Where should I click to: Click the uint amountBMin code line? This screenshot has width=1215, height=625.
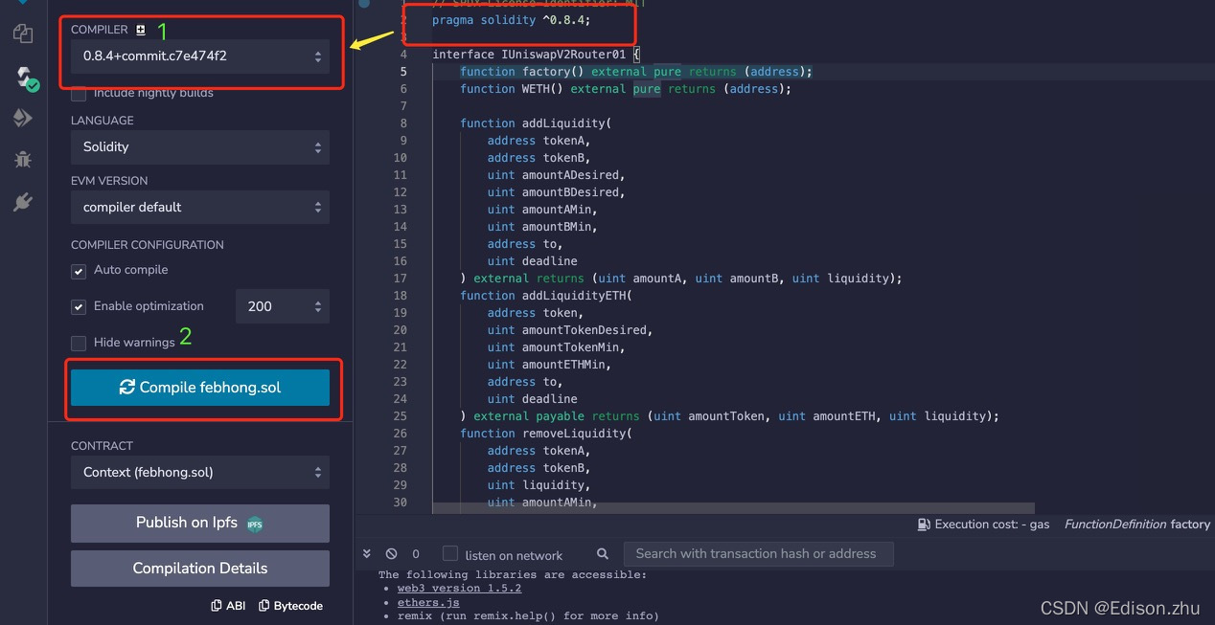click(x=542, y=227)
